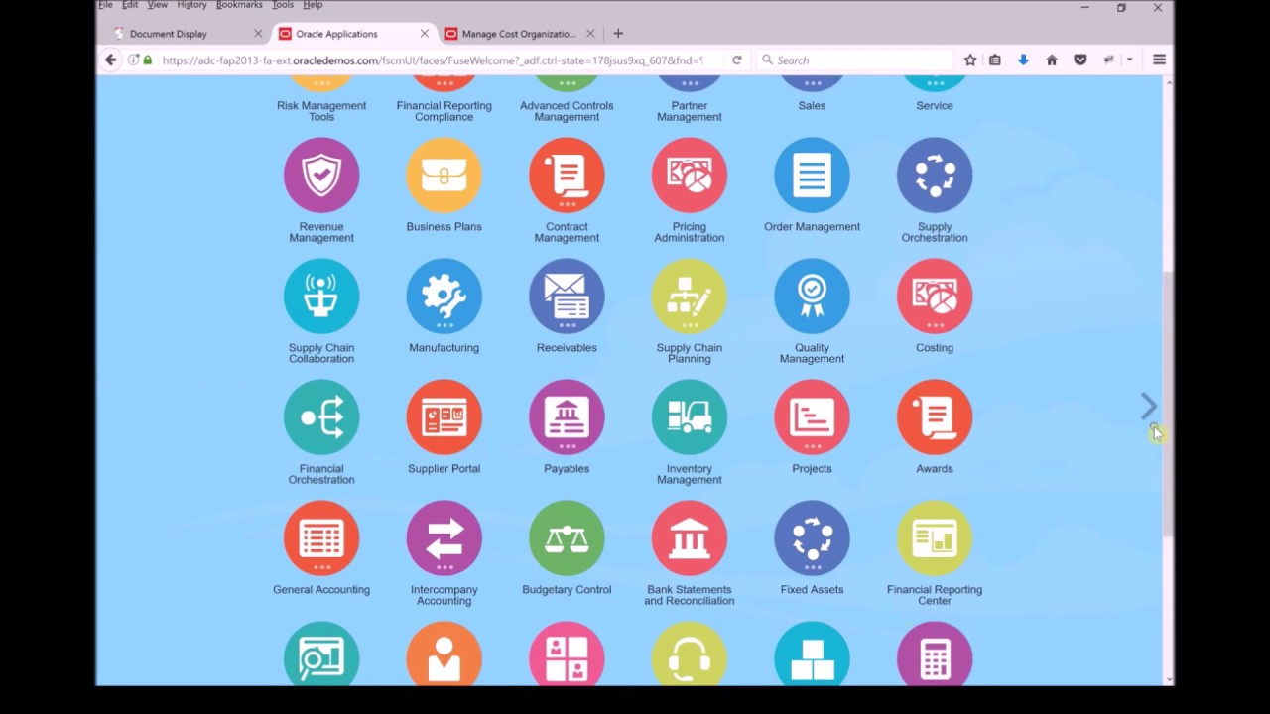Image resolution: width=1270 pixels, height=714 pixels.
Task: Open the Tools menu
Action: point(283,5)
